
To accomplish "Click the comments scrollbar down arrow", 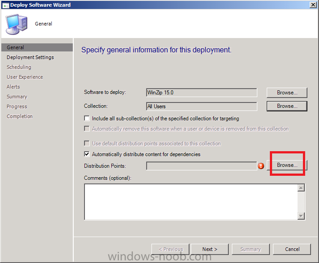I will click(301, 216).
